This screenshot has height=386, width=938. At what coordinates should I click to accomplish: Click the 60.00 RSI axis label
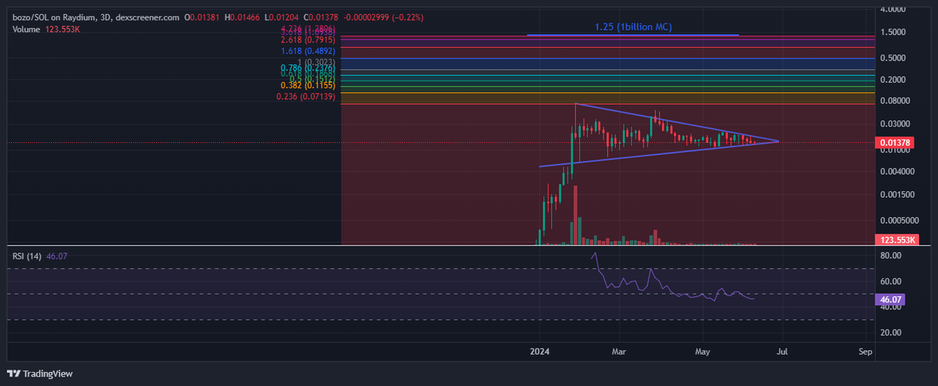pos(891,281)
